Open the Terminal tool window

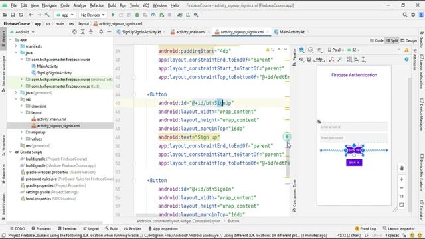pyautogui.click(x=67, y=228)
